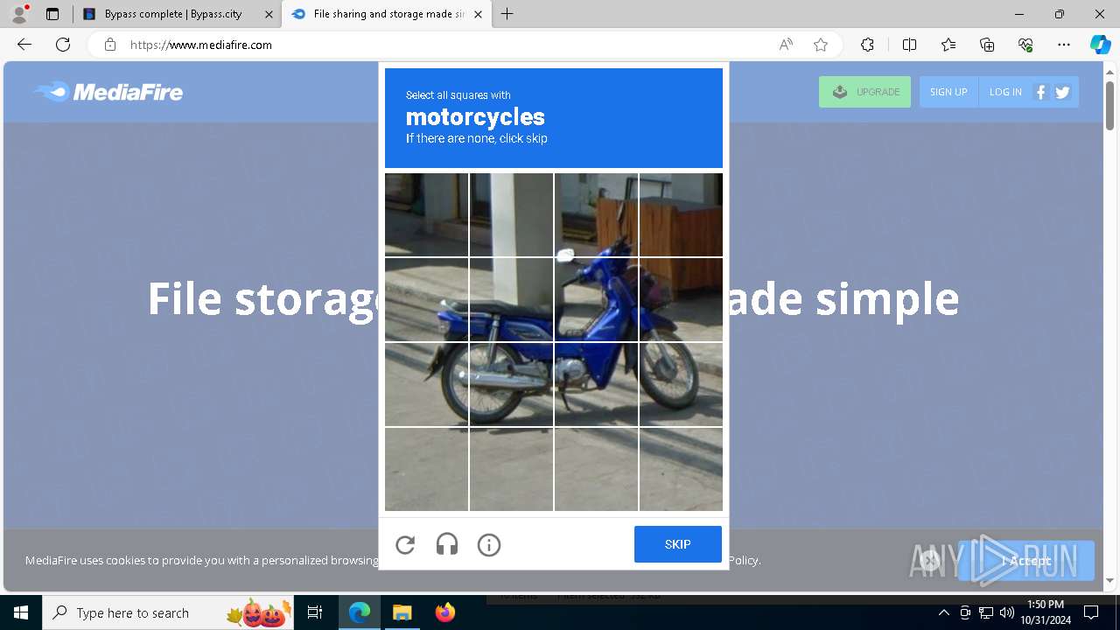Open the Favorites list icon
The width and height of the screenshot is (1120, 630).
(x=948, y=45)
